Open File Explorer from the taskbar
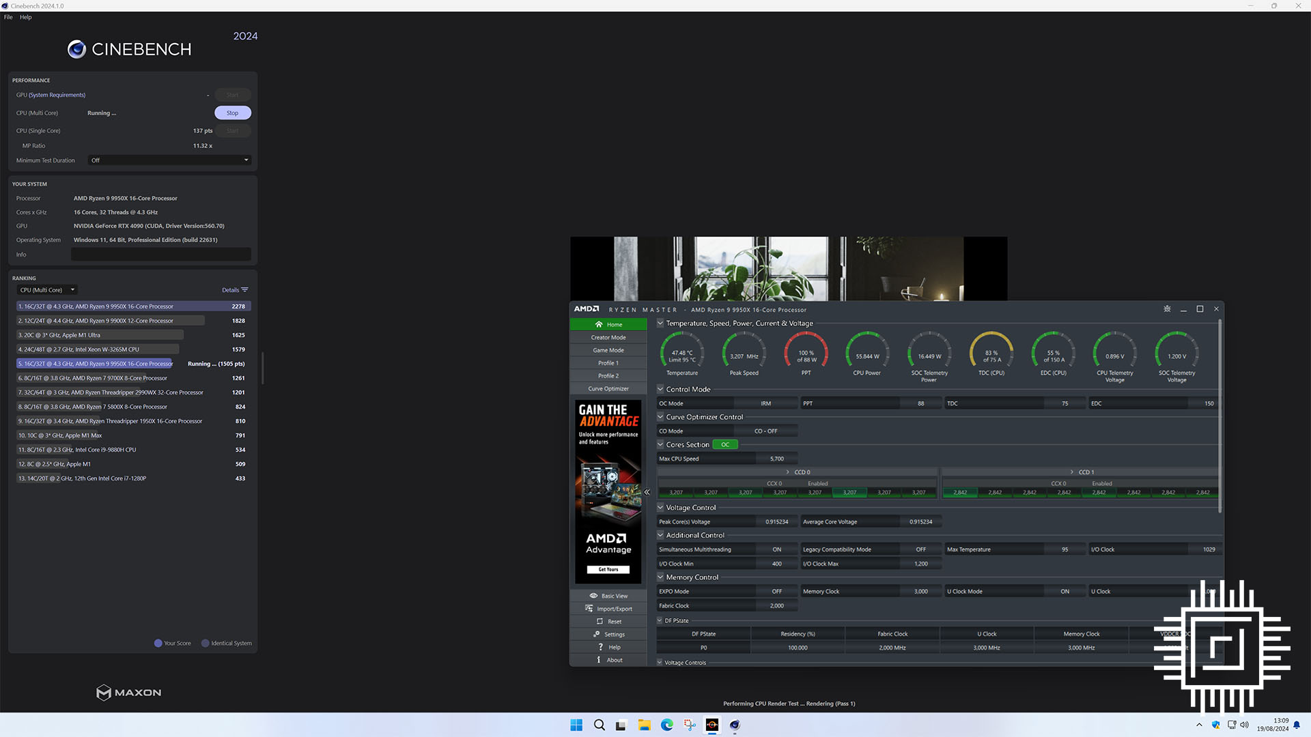The width and height of the screenshot is (1311, 737). 644,725
